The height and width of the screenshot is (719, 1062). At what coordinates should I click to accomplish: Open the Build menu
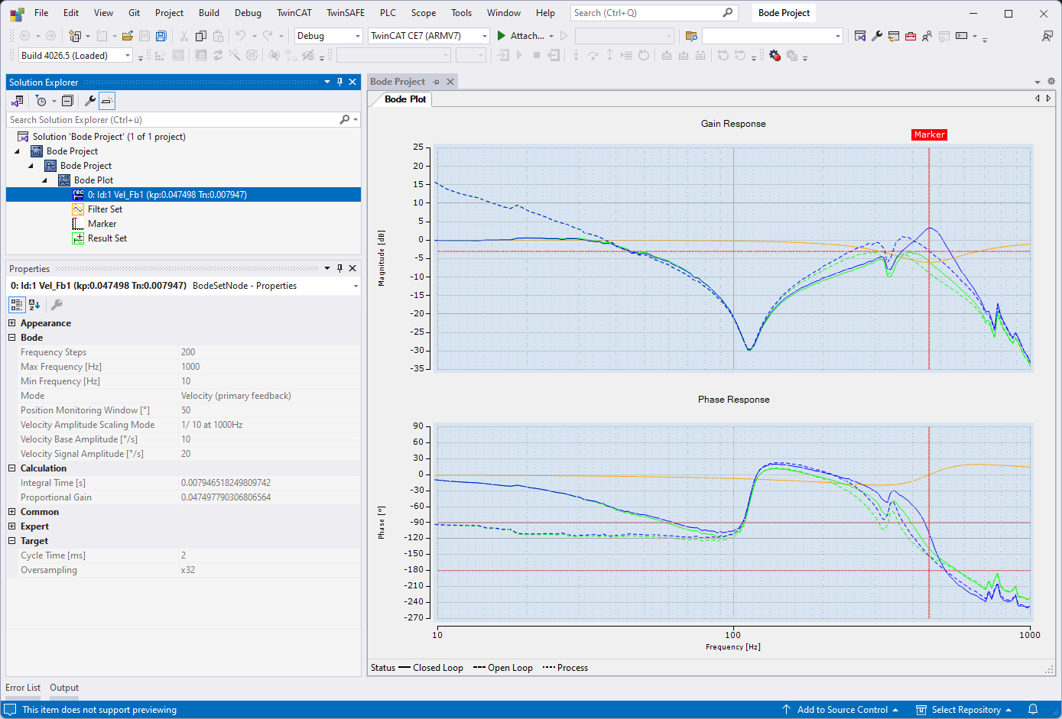209,13
